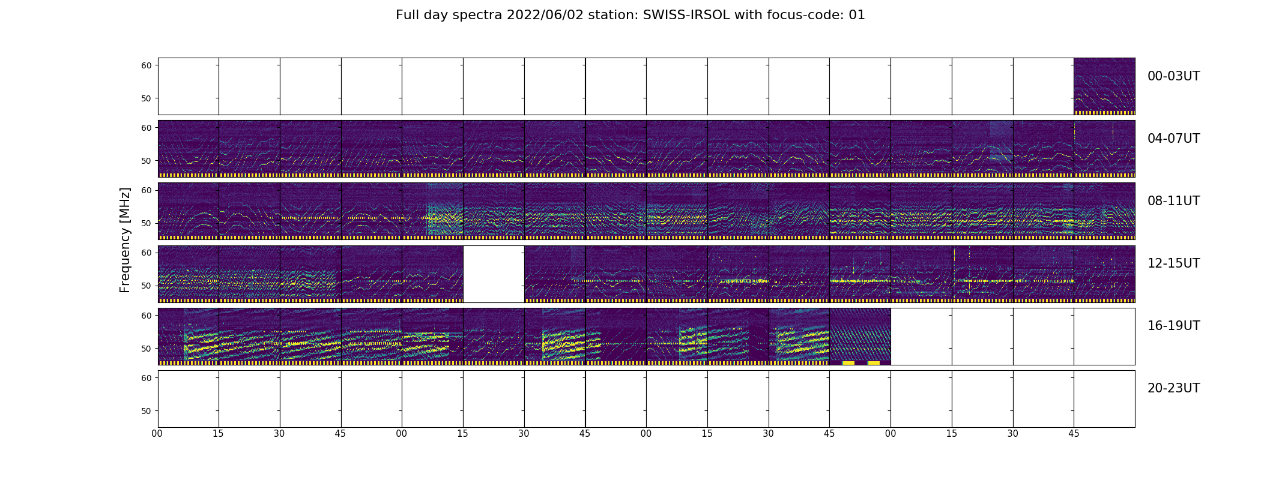
Task: Open the first spectrogram panel of the 04-07UT row
Action: (189, 149)
